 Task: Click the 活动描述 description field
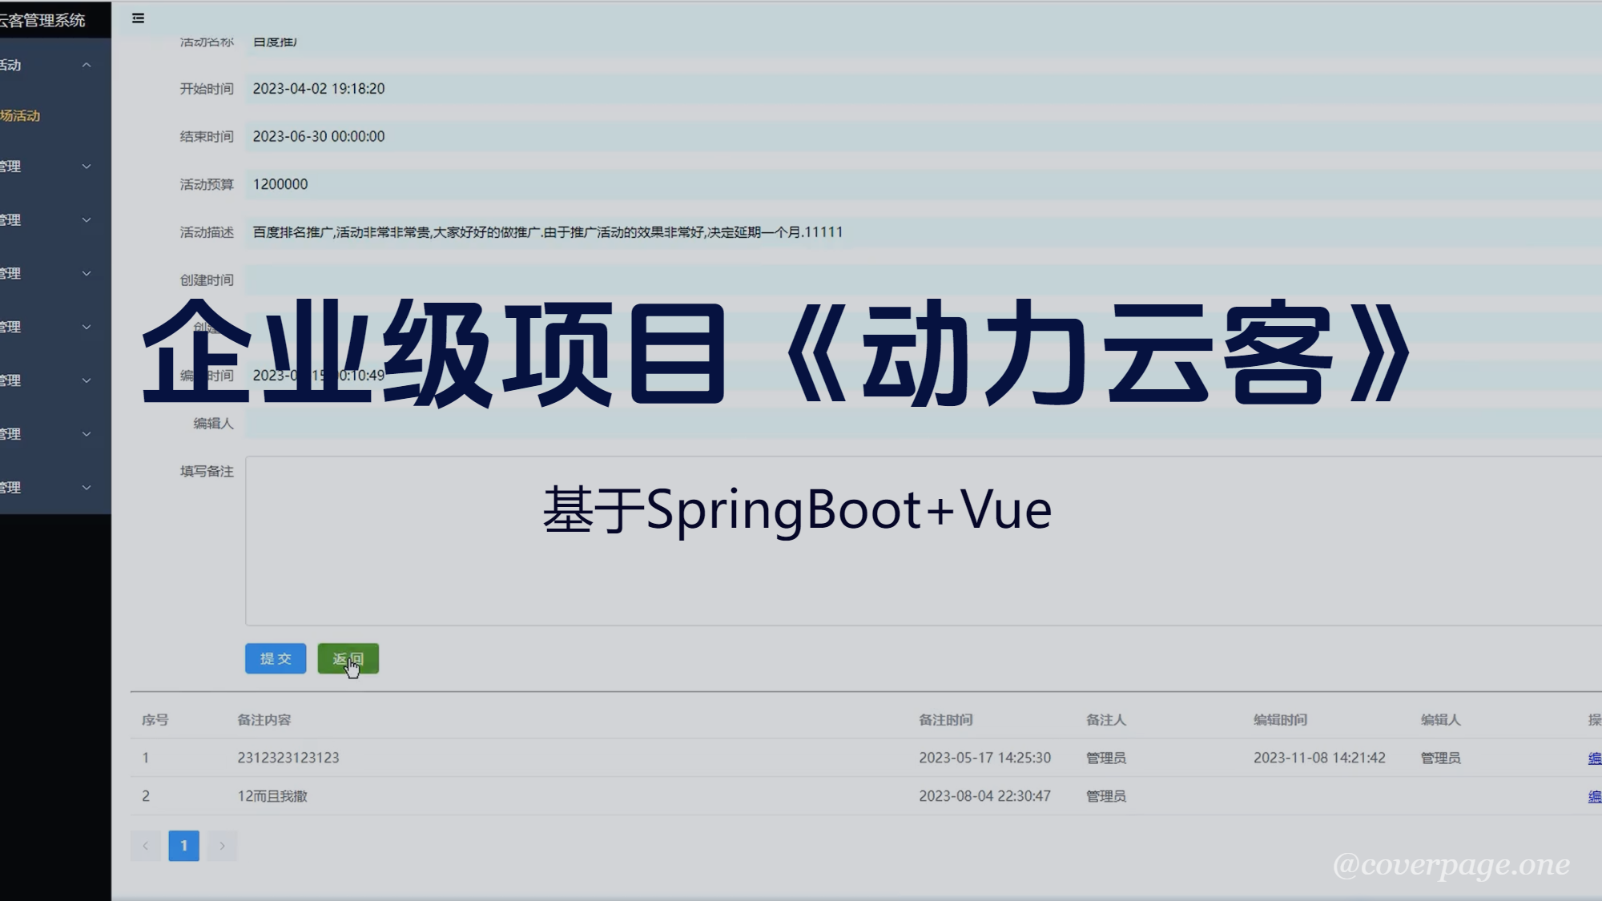(547, 232)
